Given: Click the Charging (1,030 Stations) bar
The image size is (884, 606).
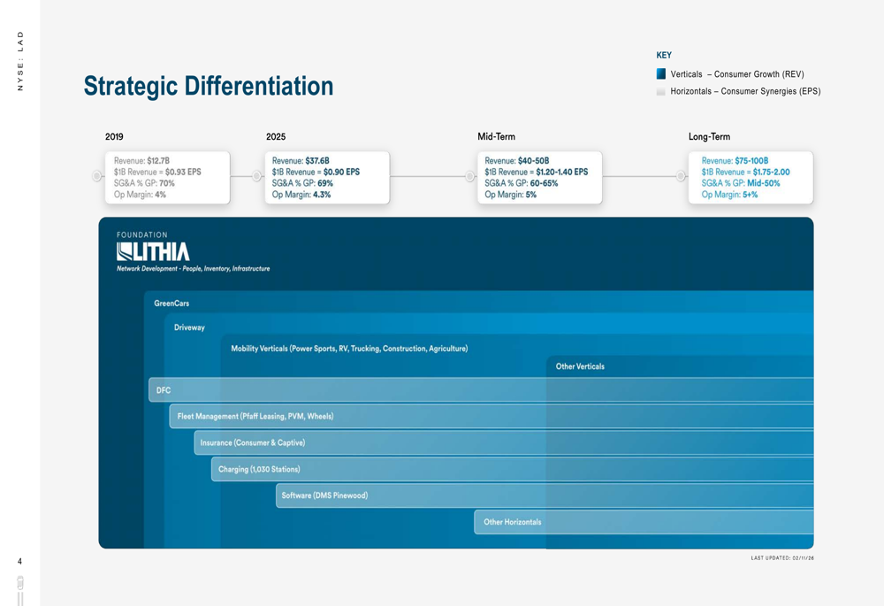Looking at the screenshot, I should click(513, 469).
